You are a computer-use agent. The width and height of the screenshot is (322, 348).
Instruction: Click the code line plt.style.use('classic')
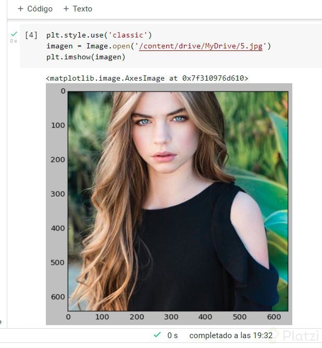99,35
